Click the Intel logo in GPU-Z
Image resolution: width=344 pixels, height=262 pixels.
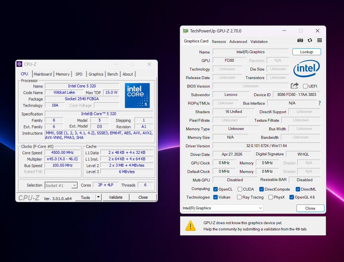point(306,68)
